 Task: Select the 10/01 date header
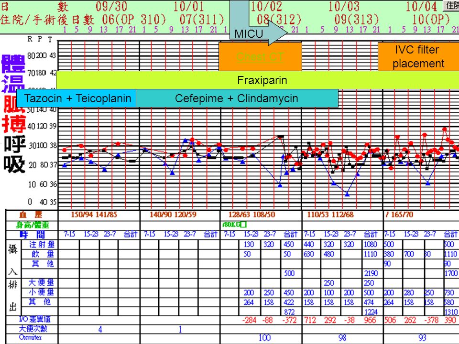[188, 6]
